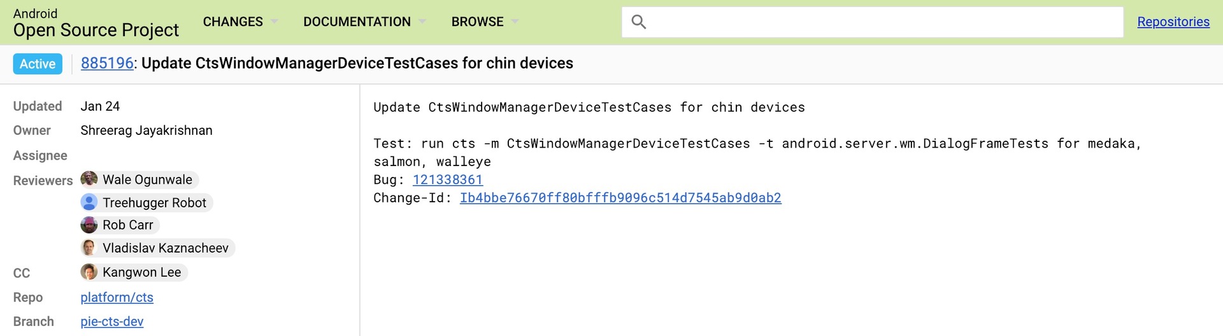Image resolution: width=1223 pixels, height=336 pixels.
Task: Click Vladislav Kaznacheev's avatar
Action: pyautogui.click(x=89, y=248)
